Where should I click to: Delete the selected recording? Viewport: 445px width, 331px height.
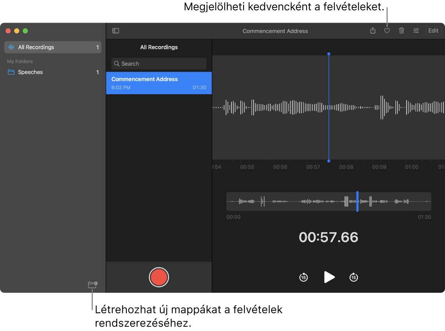pyautogui.click(x=401, y=31)
